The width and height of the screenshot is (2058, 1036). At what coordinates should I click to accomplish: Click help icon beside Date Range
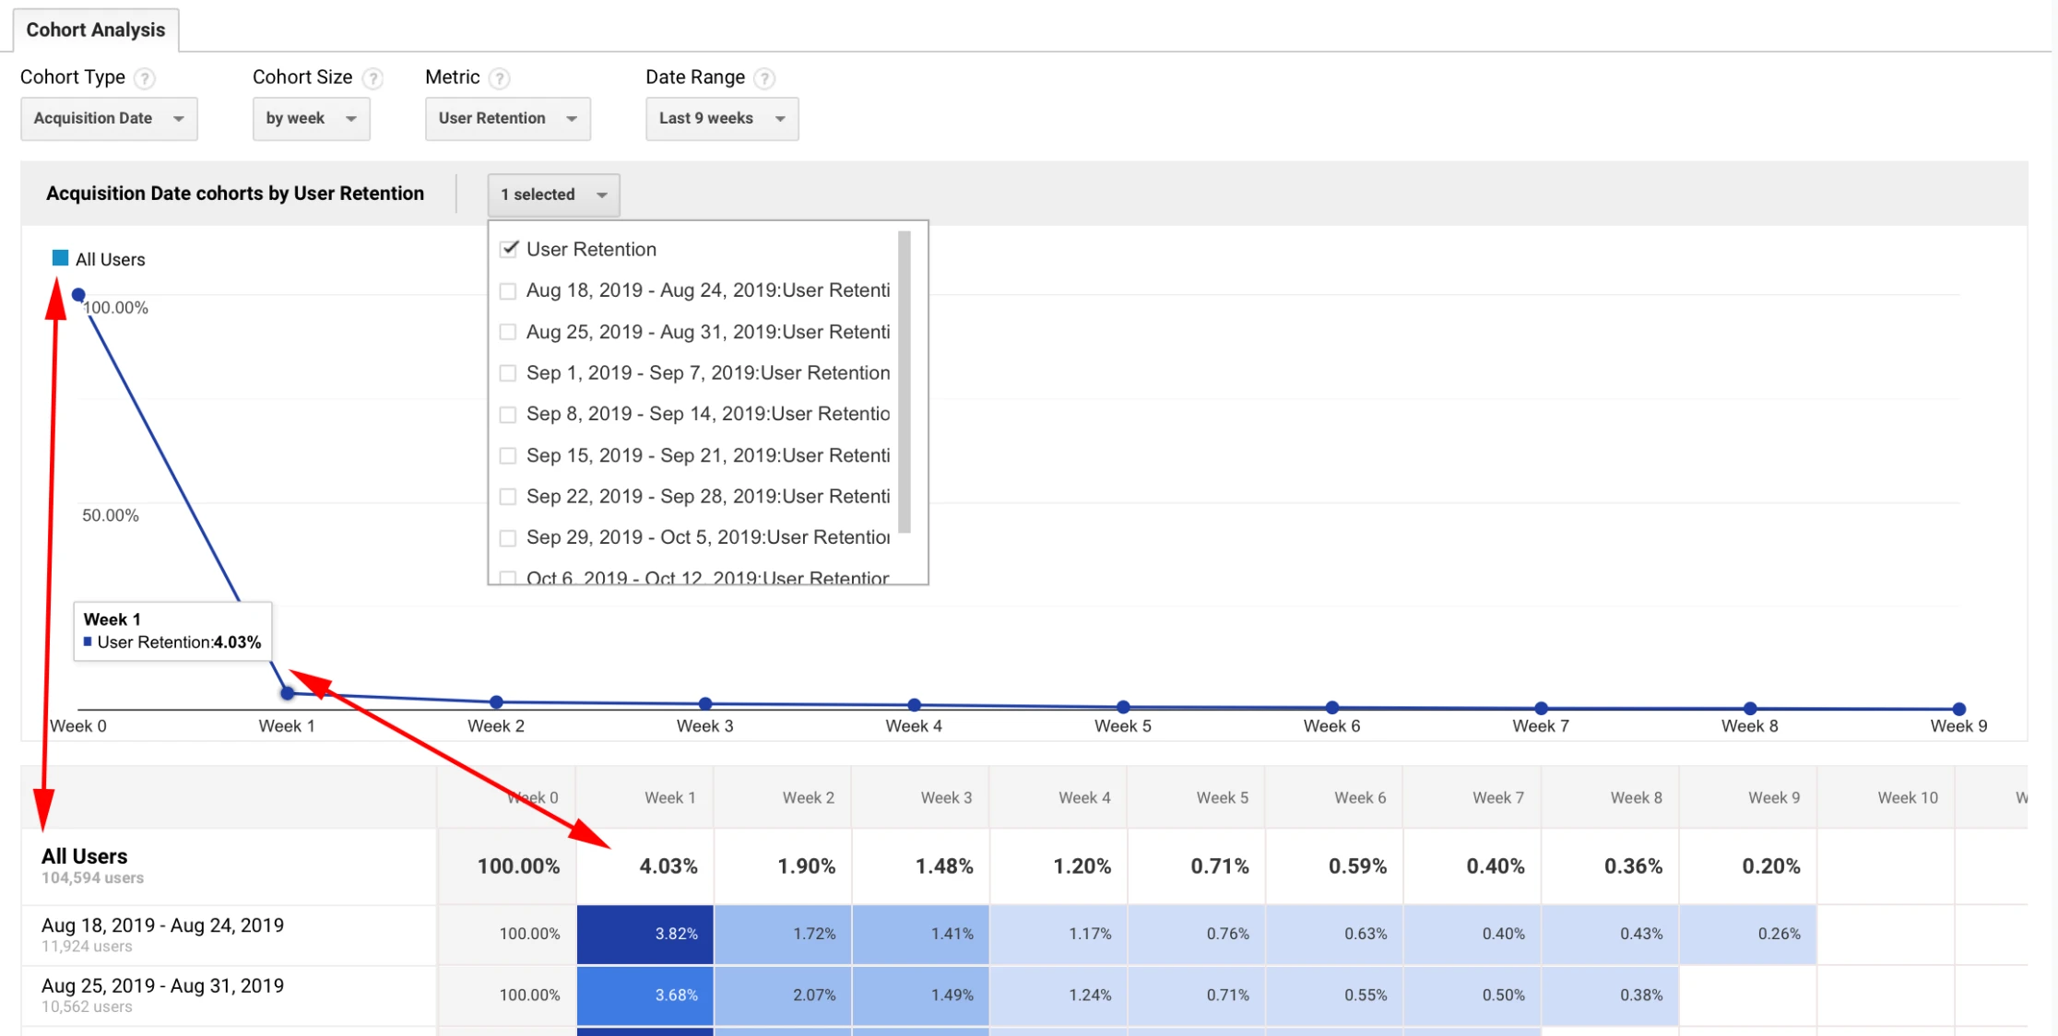[x=764, y=78]
